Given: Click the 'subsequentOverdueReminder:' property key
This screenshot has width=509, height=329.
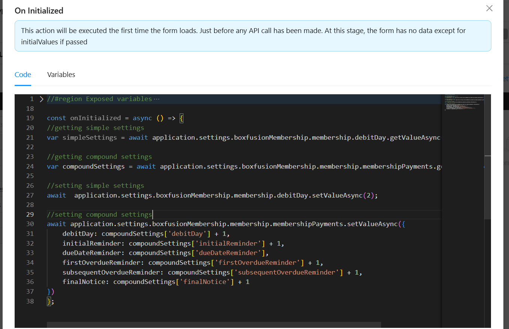Looking at the screenshot, I should click(x=113, y=272).
